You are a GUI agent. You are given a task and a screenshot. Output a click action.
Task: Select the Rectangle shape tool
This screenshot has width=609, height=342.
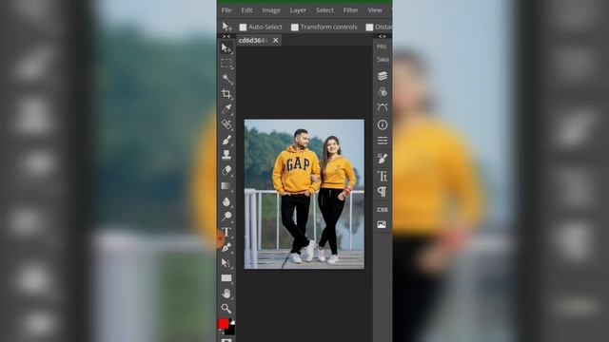click(x=226, y=278)
